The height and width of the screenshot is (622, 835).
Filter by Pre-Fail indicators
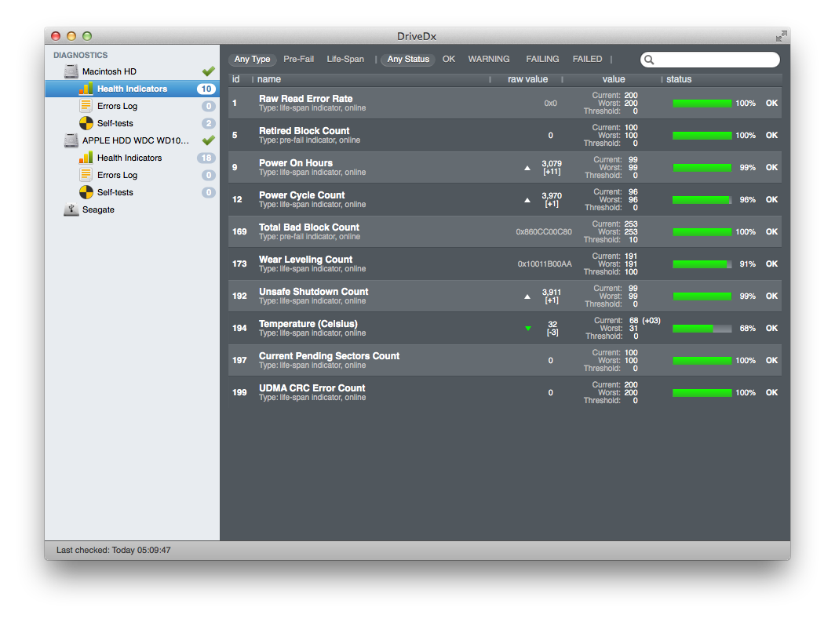tap(299, 59)
